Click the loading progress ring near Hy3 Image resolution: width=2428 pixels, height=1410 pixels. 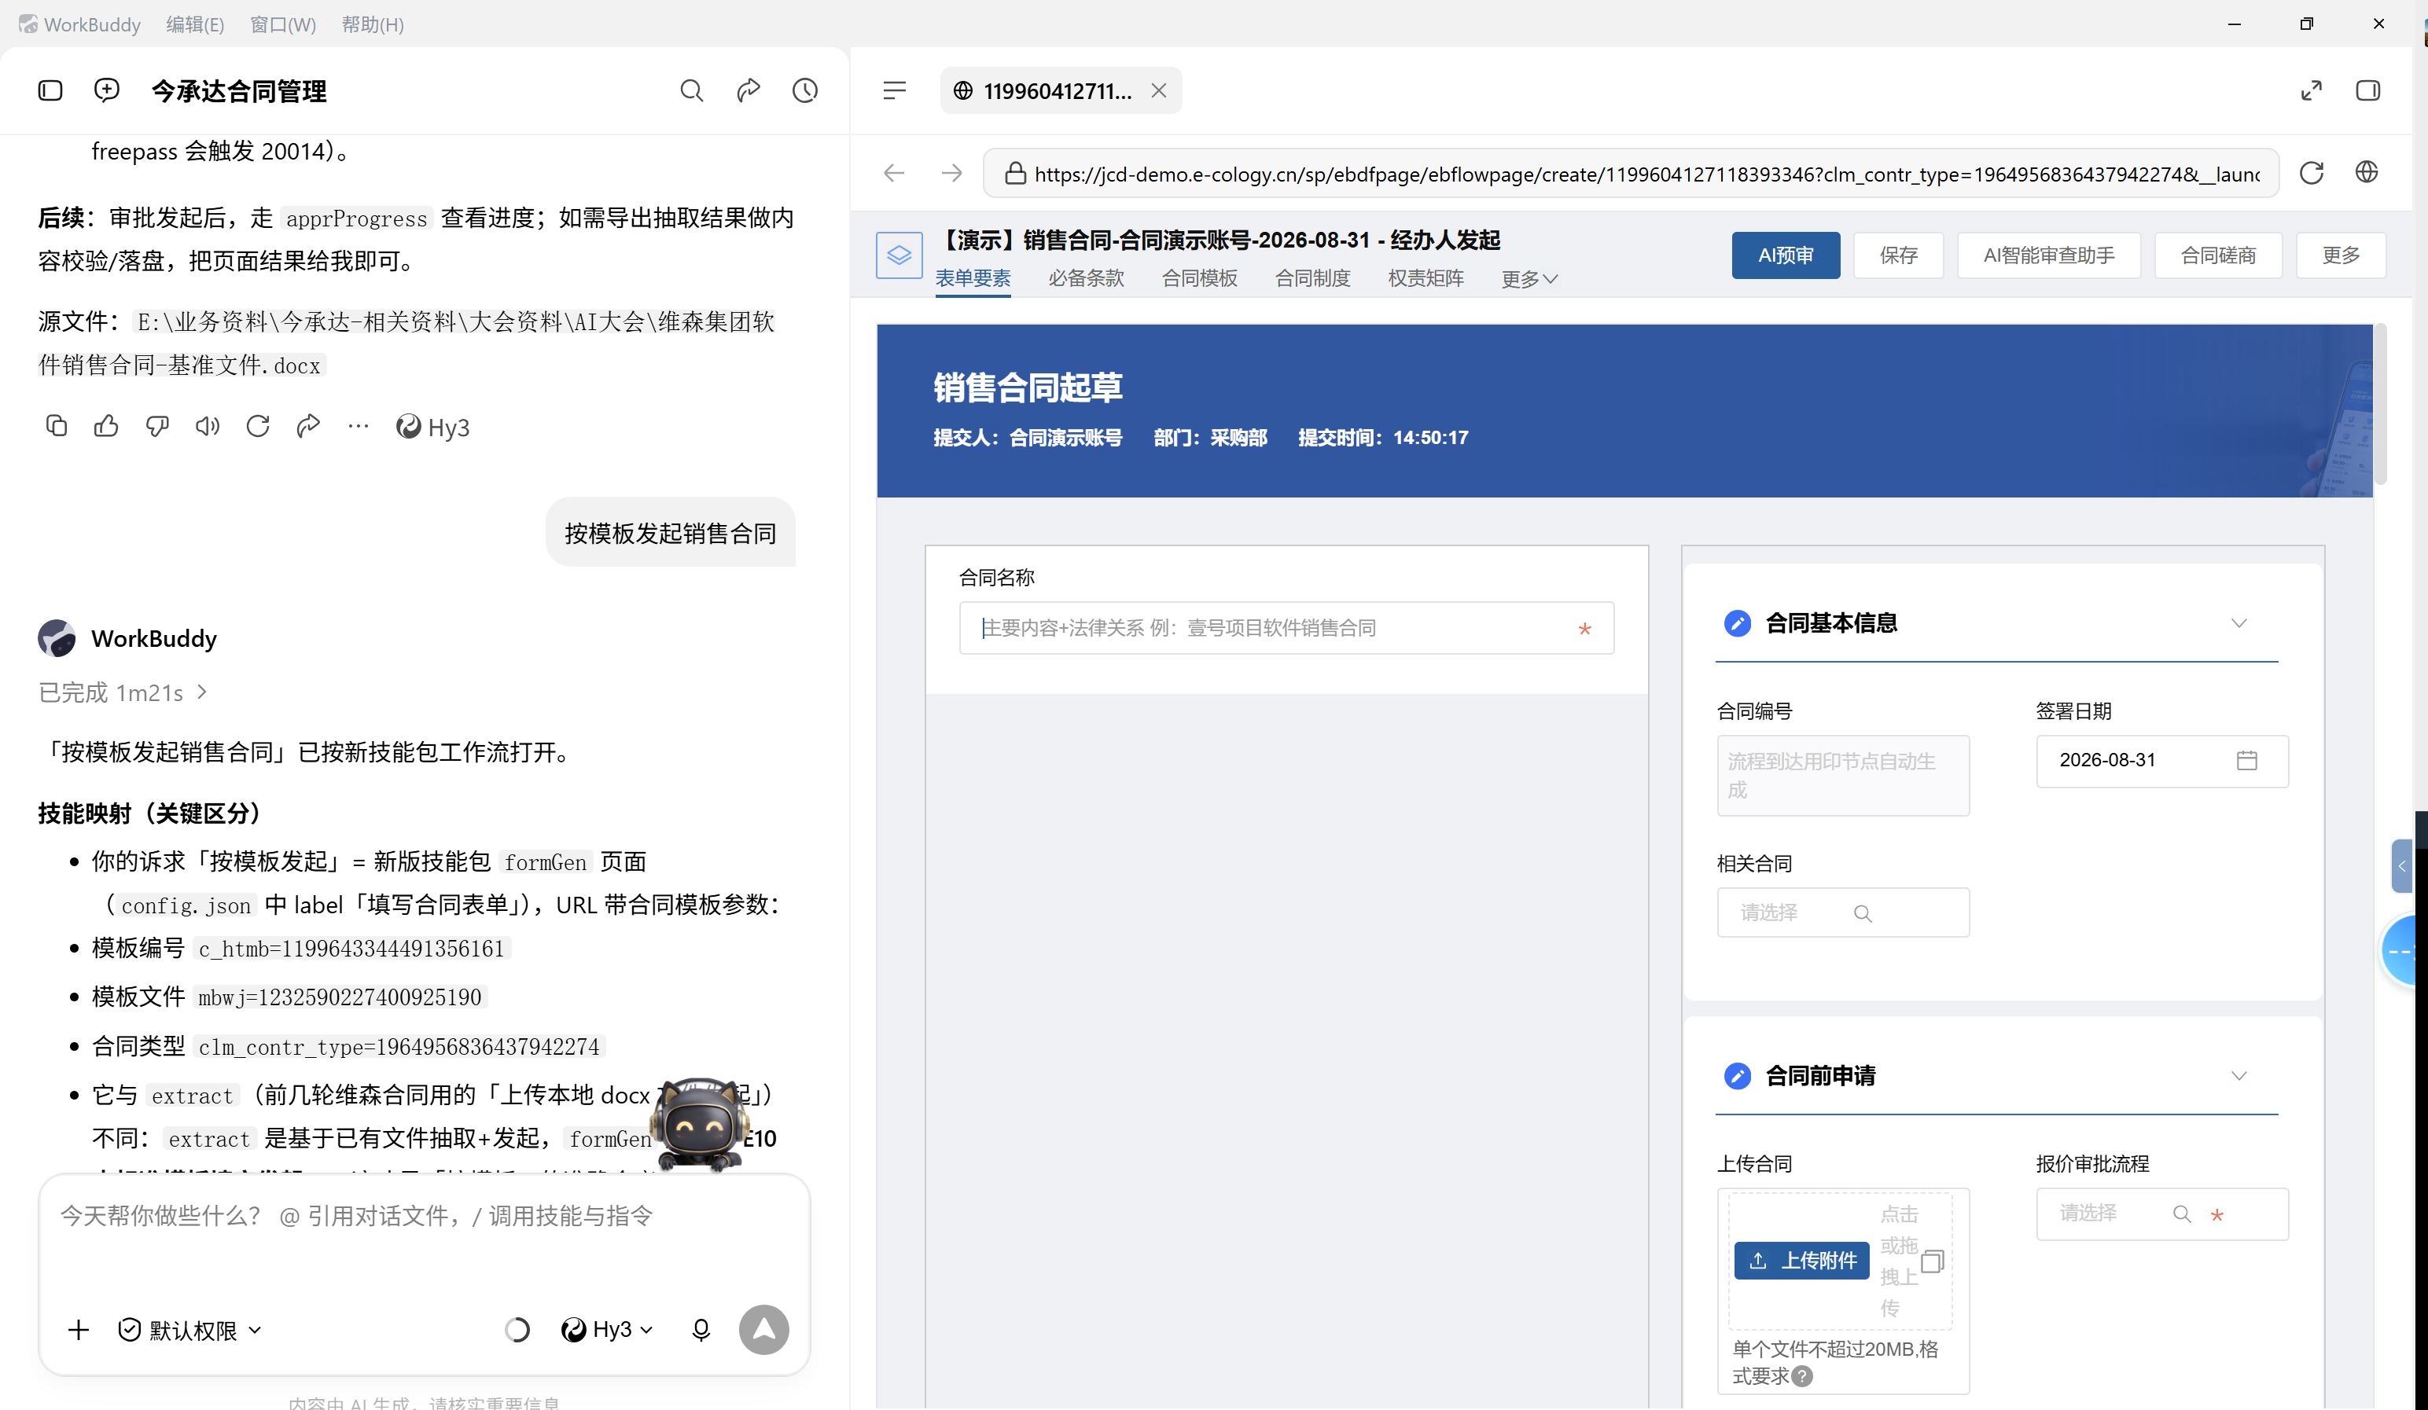[517, 1329]
